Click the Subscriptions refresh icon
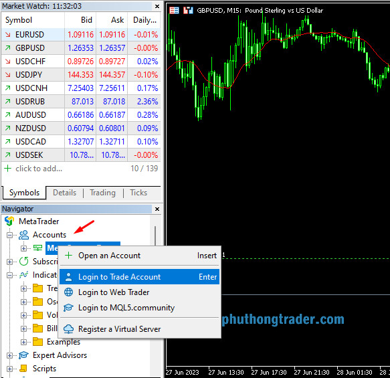The width and height of the screenshot is (390, 378). point(24,262)
